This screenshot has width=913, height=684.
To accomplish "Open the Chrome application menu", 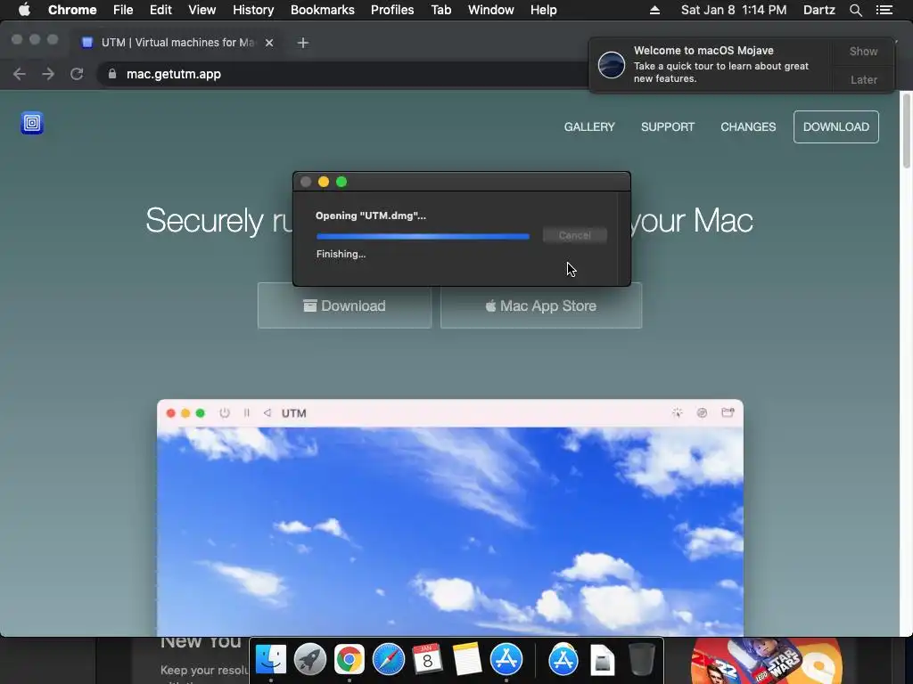I will pyautogui.click(x=72, y=10).
